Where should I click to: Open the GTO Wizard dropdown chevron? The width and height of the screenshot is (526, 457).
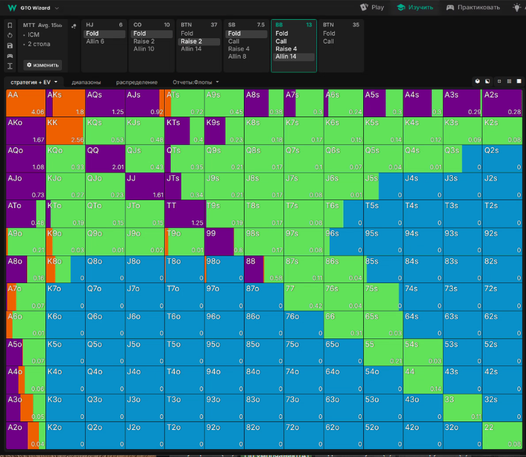coord(57,9)
